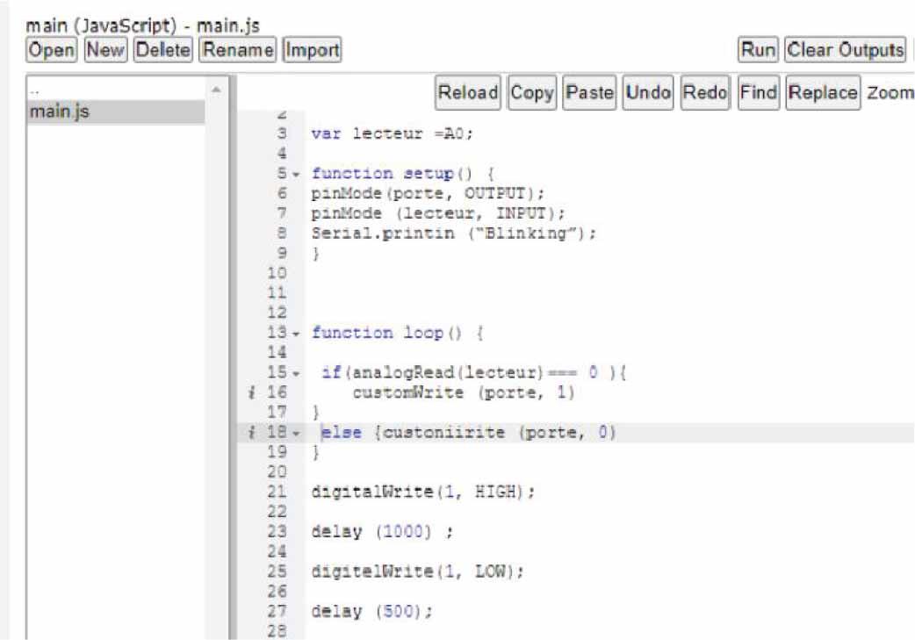Click the Import button
Viewport: 915px width, 640px height.
click(313, 50)
